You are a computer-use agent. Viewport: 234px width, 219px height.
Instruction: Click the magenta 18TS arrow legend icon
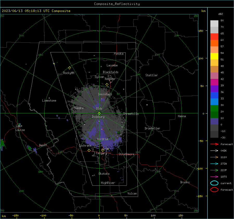click(x=214, y=177)
